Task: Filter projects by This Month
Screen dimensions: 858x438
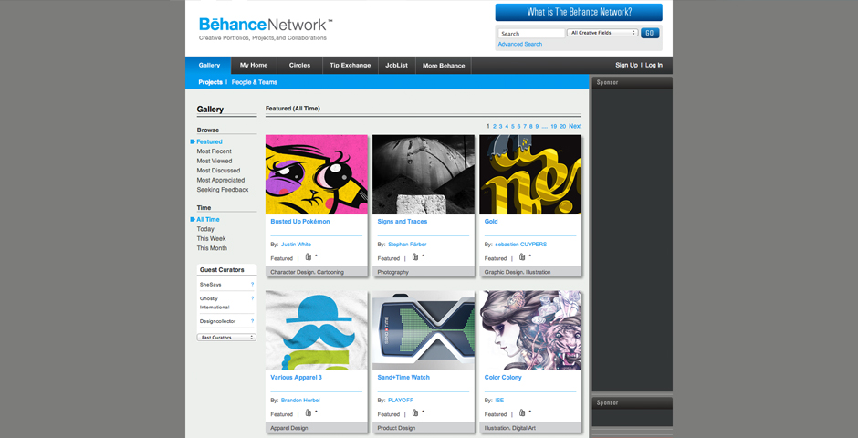Action: 213,248
